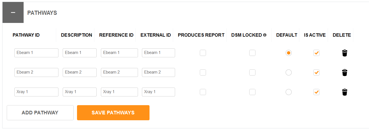Remove Xray 1 pathway with trash icon

[345, 92]
